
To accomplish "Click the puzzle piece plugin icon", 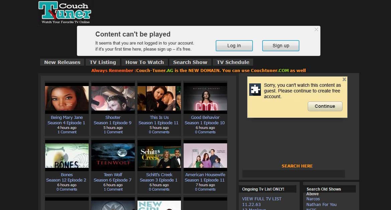I will click(x=255, y=90).
